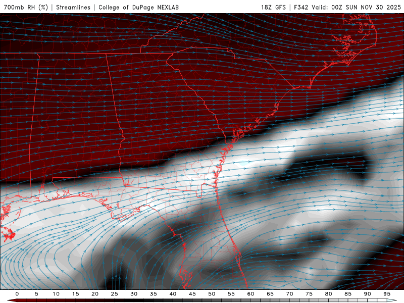
Task: Click the color scale label "30"
Action: click(134, 294)
